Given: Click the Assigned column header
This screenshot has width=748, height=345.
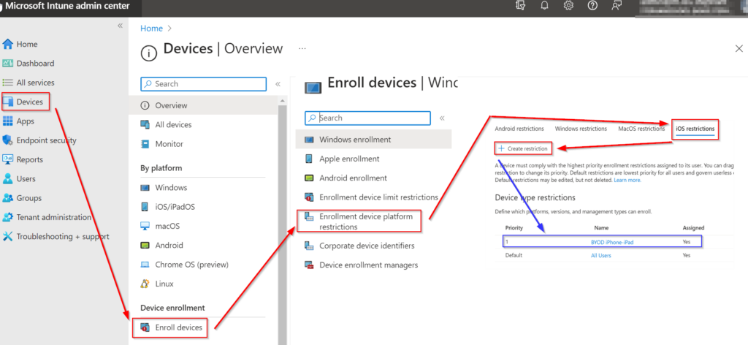Looking at the screenshot, I should [x=693, y=227].
